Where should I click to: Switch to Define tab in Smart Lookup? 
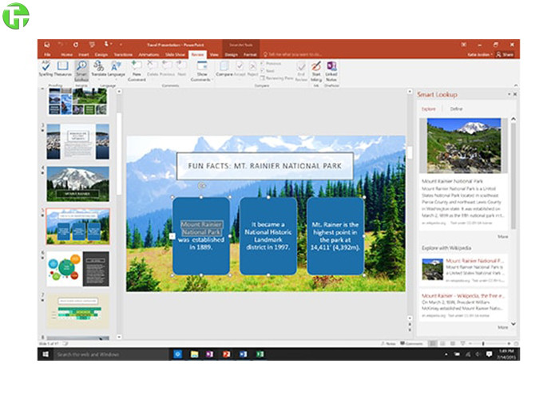(x=456, y=109)
